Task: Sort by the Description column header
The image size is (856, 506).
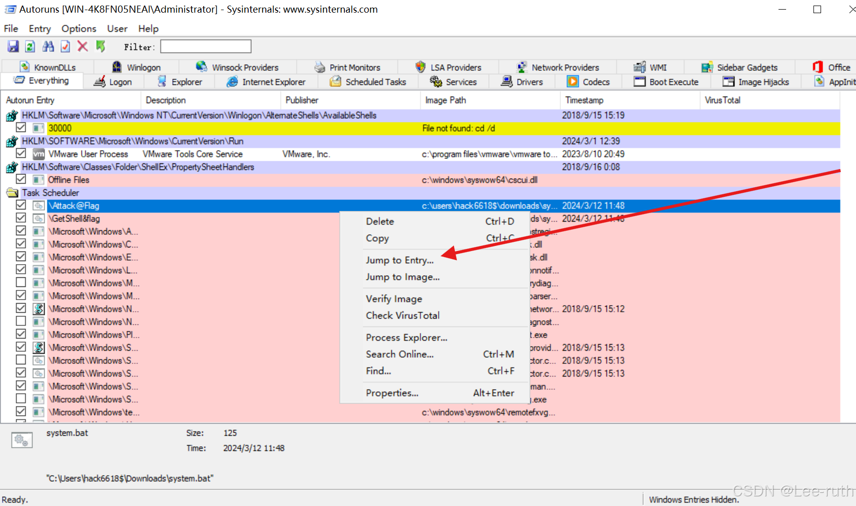Action: (210, 100)
